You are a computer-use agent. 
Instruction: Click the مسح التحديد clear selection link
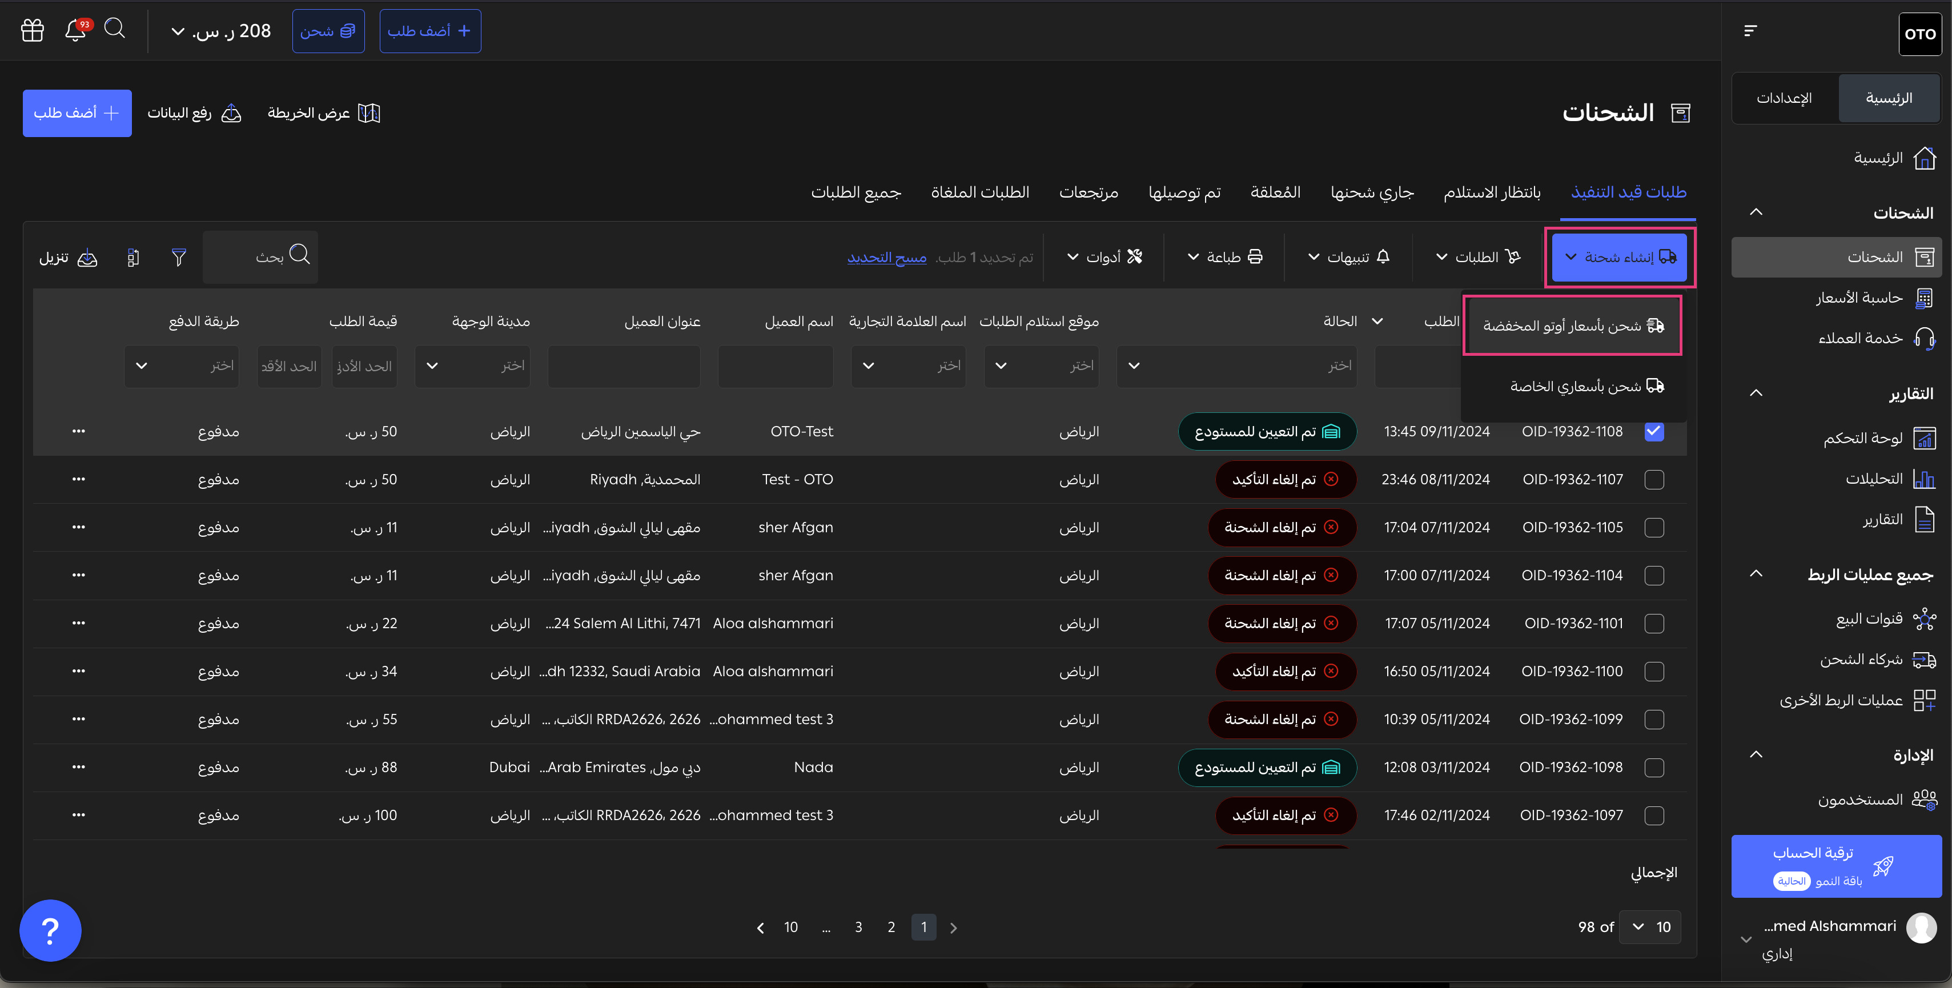(886, 258)
